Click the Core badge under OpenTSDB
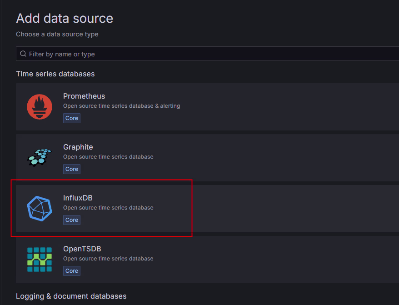 [72, 271]
